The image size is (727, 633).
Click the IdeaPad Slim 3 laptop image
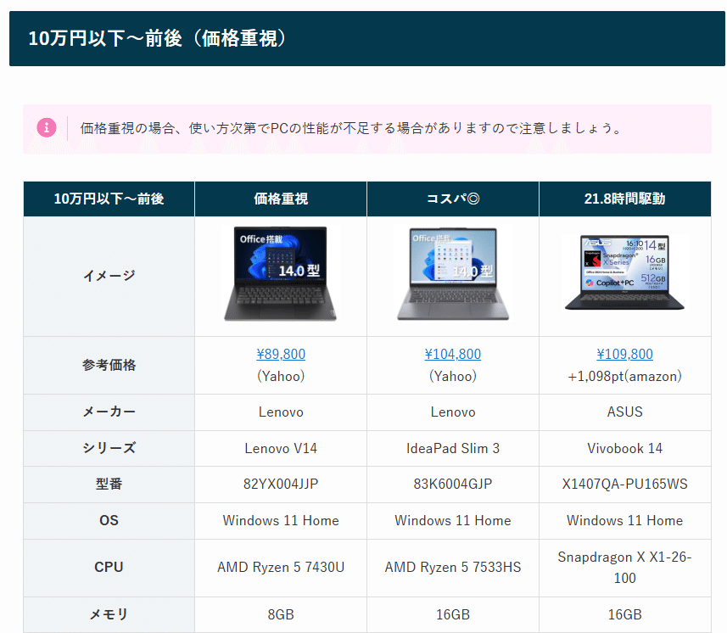(x=453, y=273)
